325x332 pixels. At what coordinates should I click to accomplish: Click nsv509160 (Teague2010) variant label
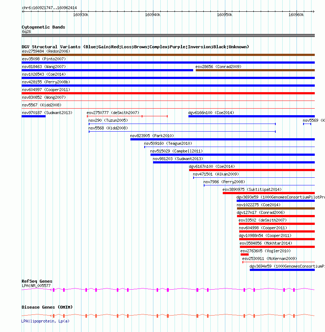click(x=168, y=143)
